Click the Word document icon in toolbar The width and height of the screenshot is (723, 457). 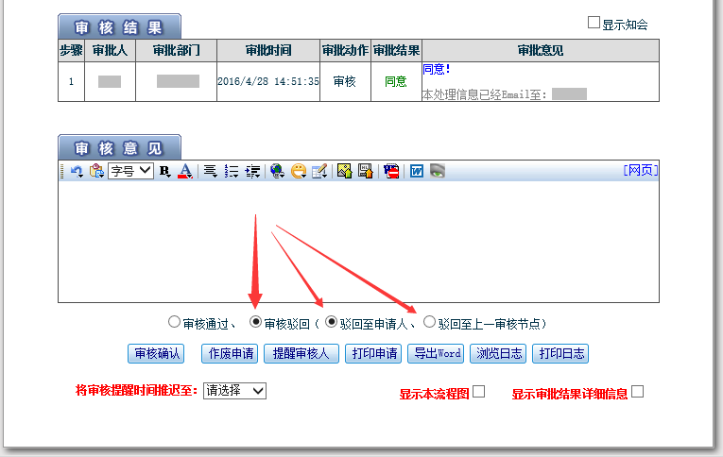point(416,171)
